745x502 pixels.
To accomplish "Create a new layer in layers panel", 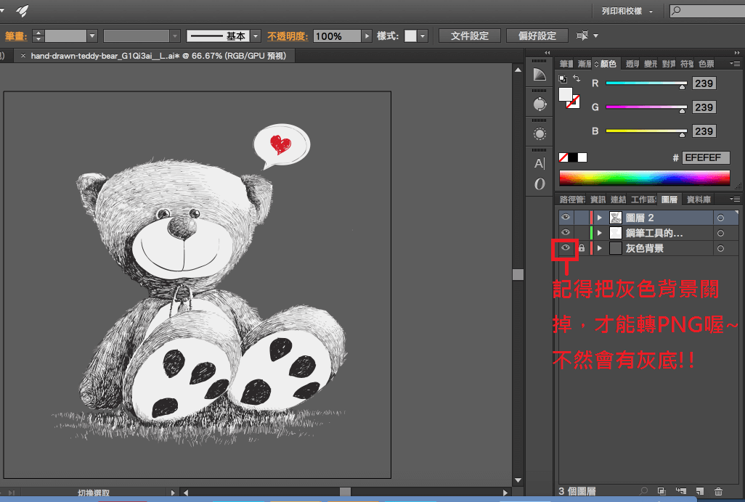I will pos(699,492).
